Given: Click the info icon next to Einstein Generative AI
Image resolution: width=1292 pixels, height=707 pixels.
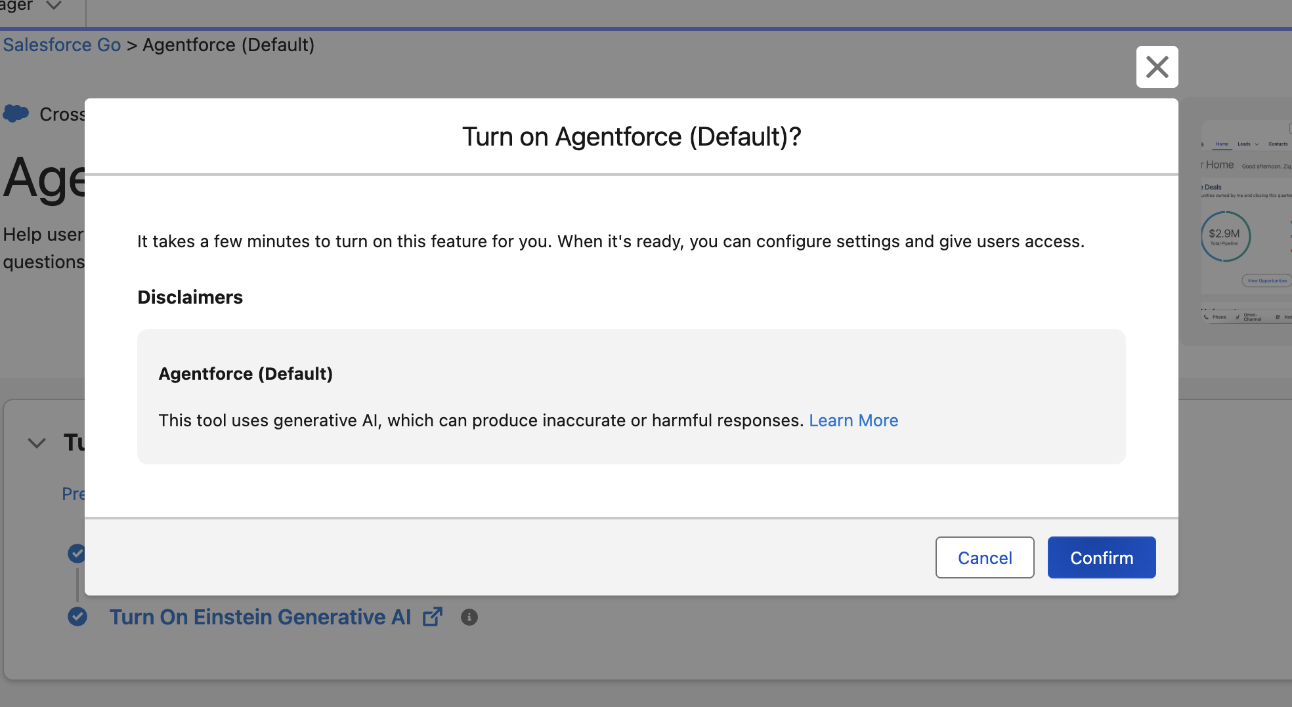Looking at the screenshot, I should point(469,617).
